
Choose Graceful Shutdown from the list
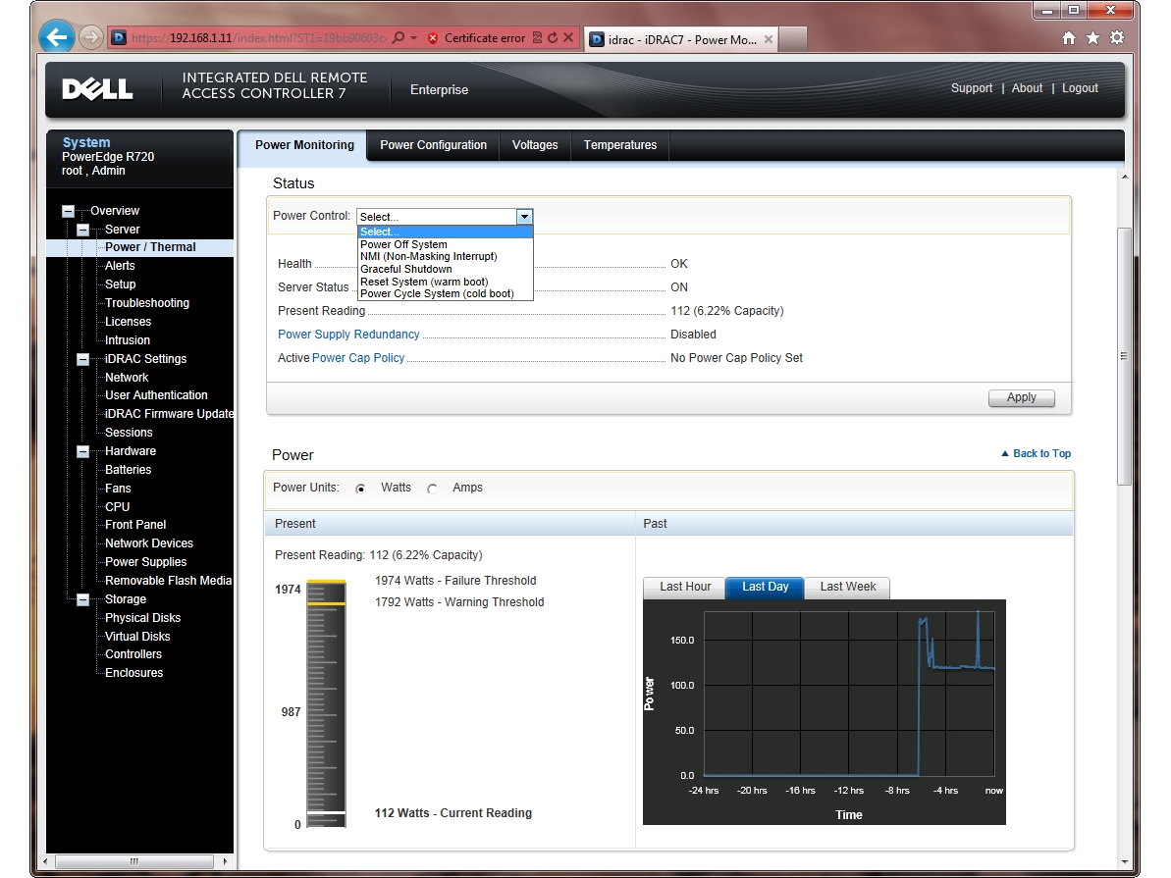[406, 269]
